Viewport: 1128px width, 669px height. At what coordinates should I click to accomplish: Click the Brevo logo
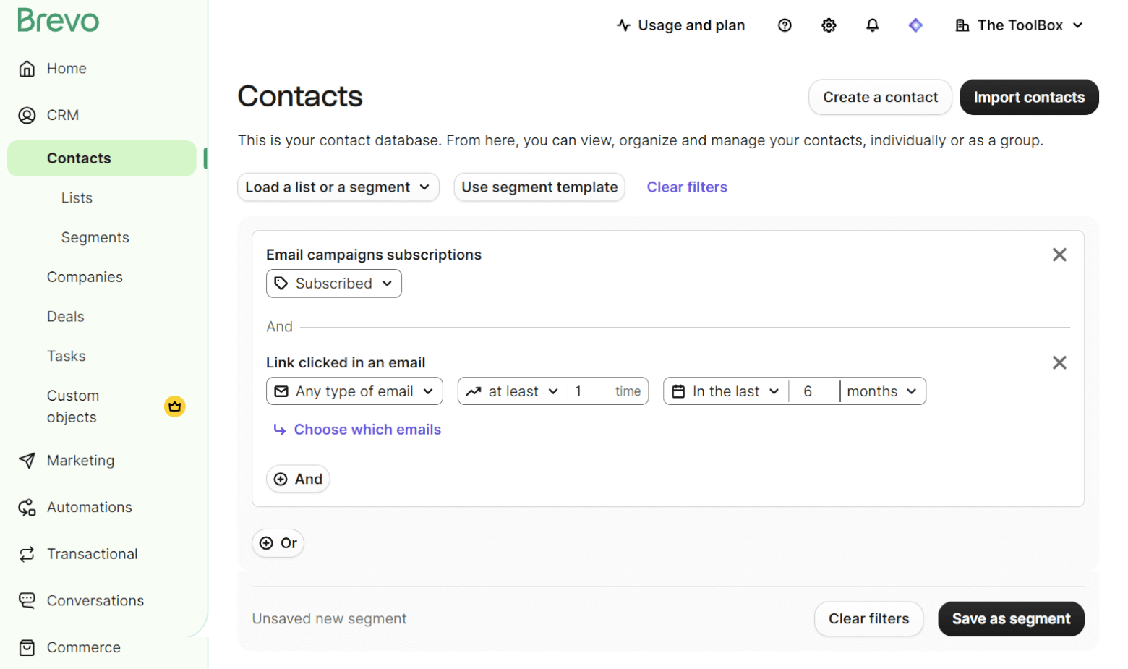[x=58, y=20]
